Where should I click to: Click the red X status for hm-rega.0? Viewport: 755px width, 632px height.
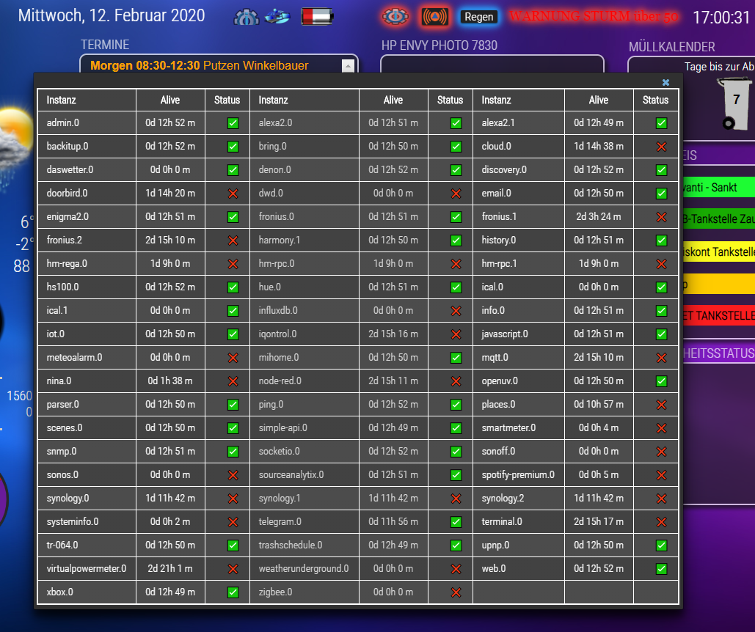tap(233, 264)
